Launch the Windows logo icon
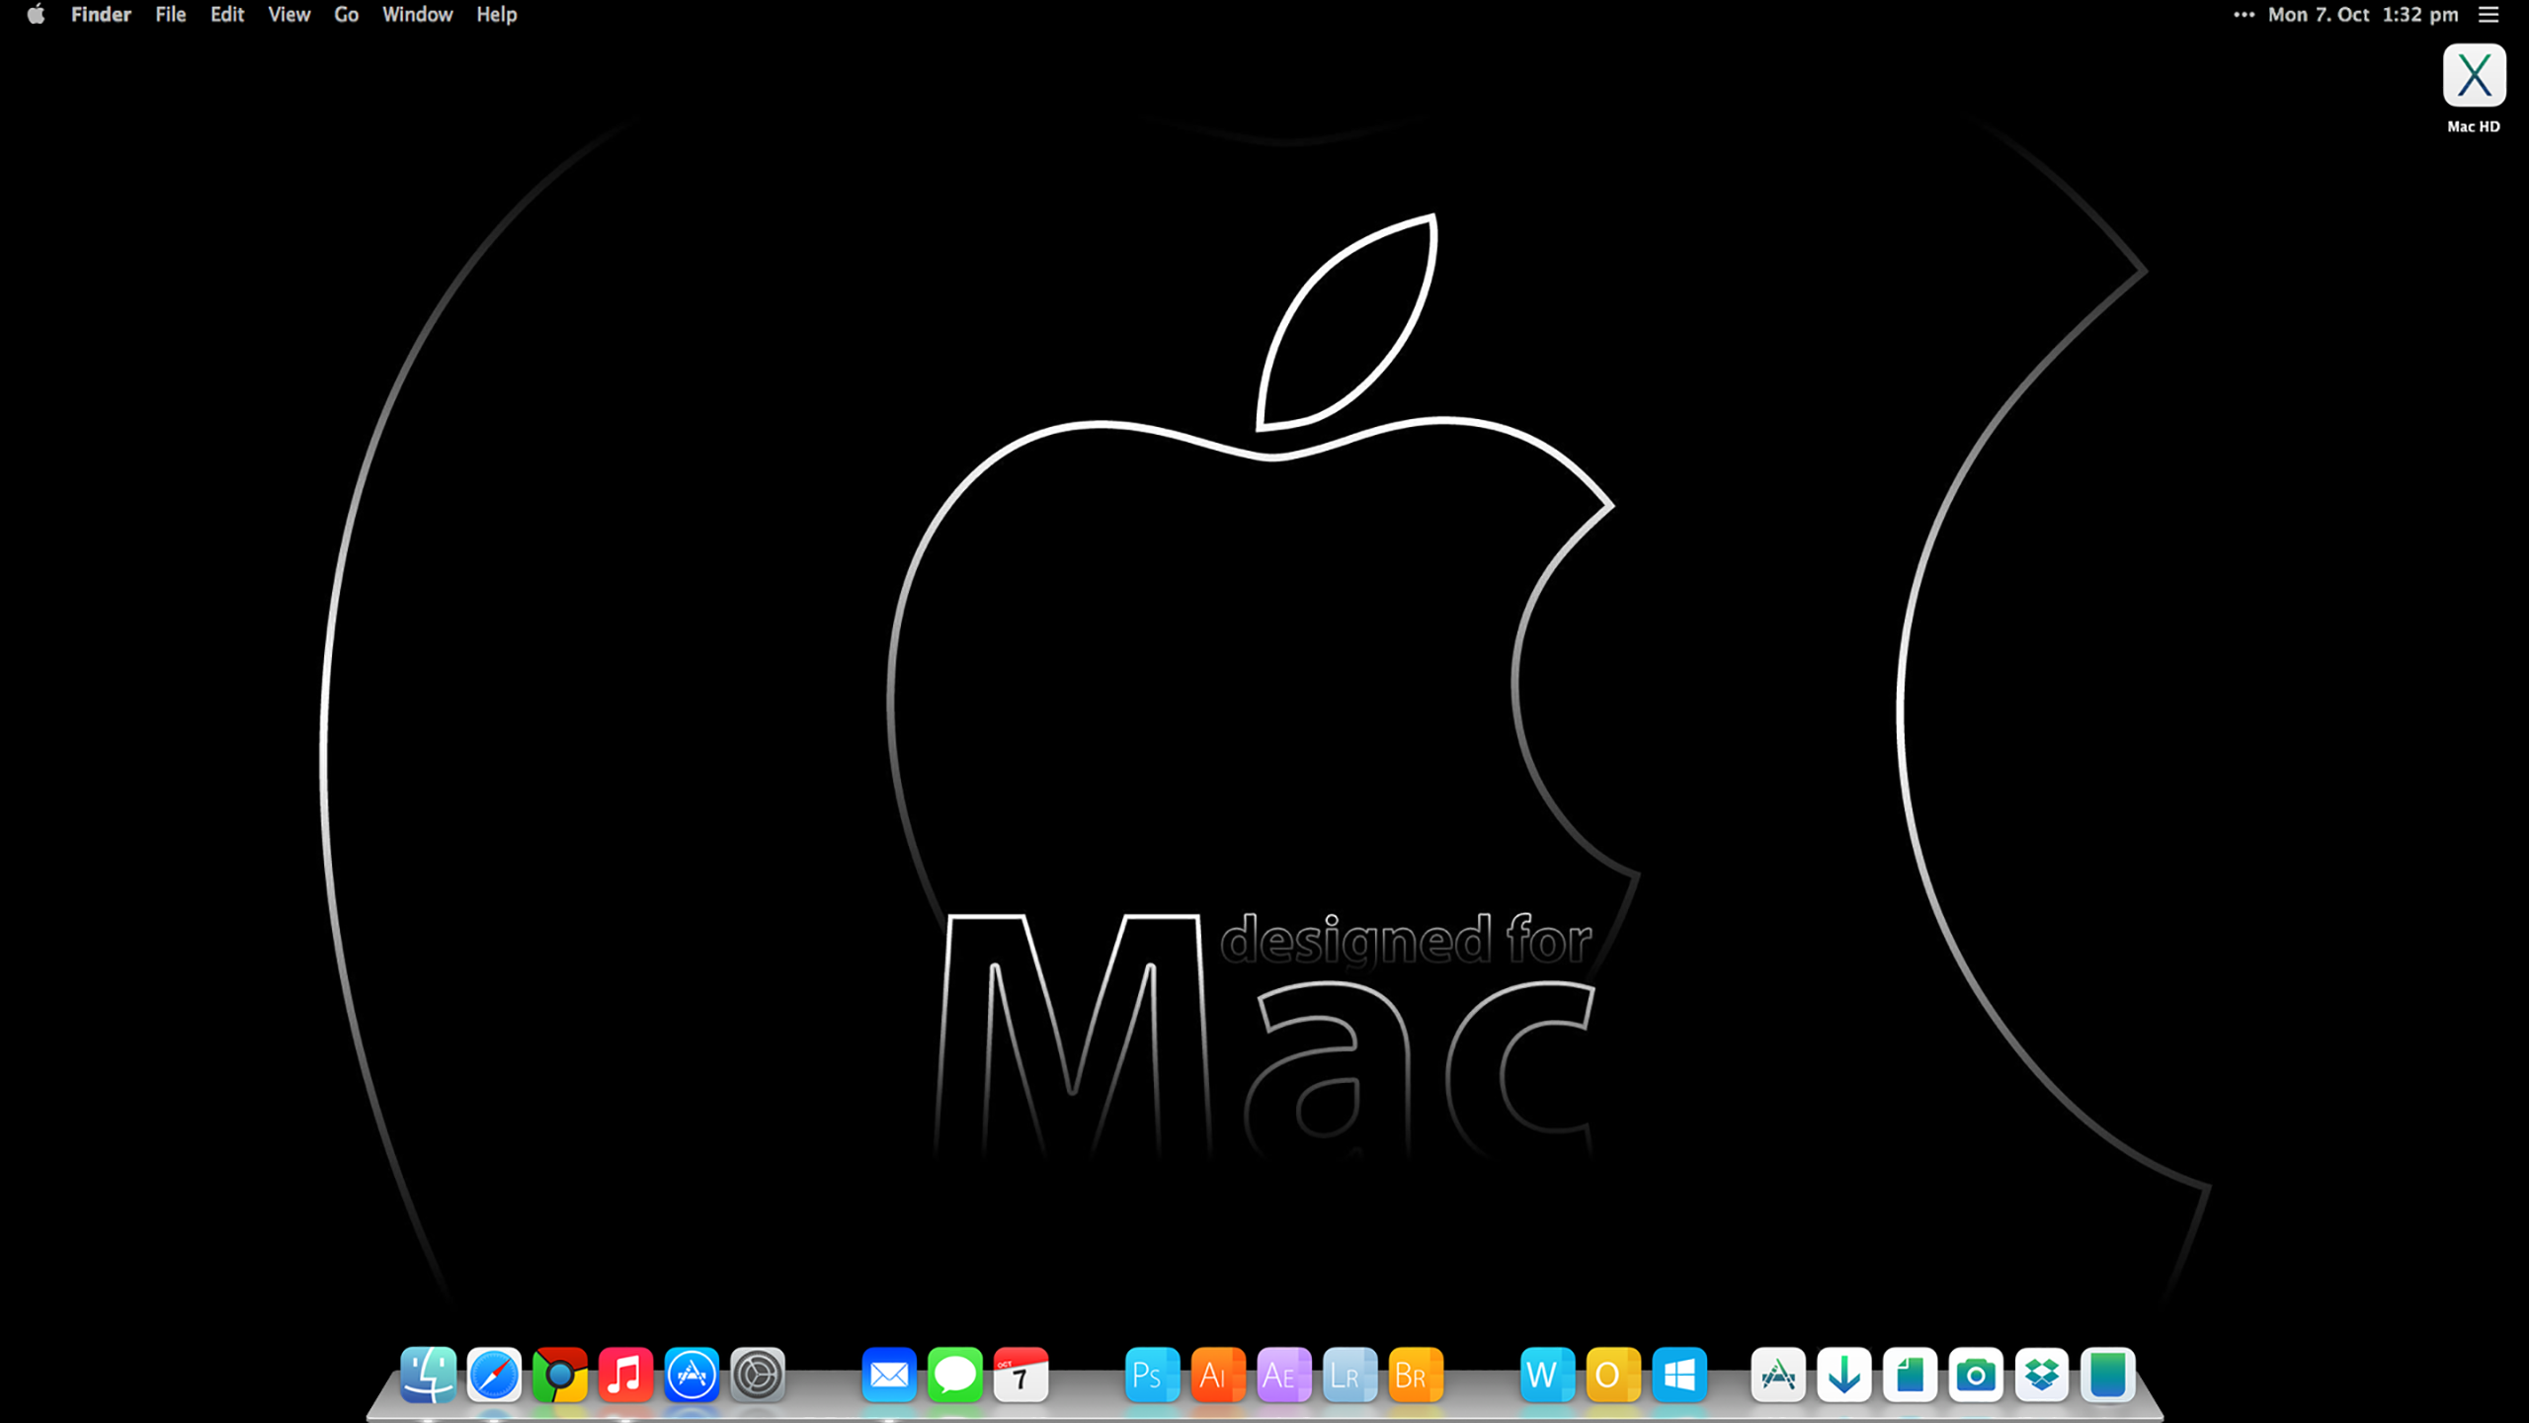Image resolution: width=2529 pixels, height=1423 pixels. click(x=1679, y=1375)
